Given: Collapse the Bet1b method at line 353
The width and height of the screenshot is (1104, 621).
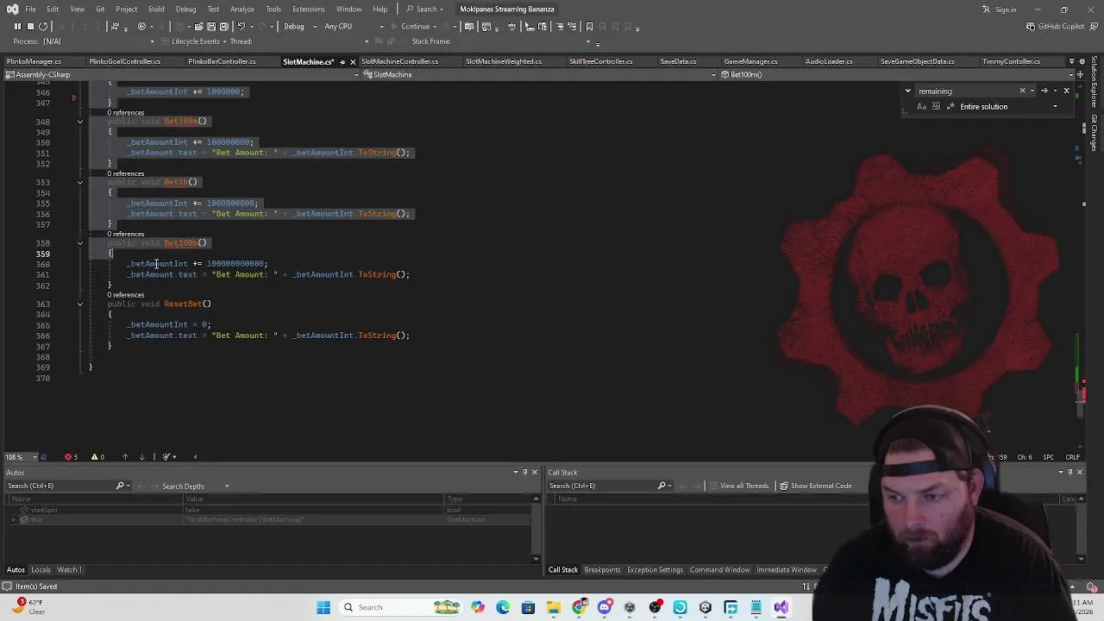Looking at the screenshot, I should 79,182.
